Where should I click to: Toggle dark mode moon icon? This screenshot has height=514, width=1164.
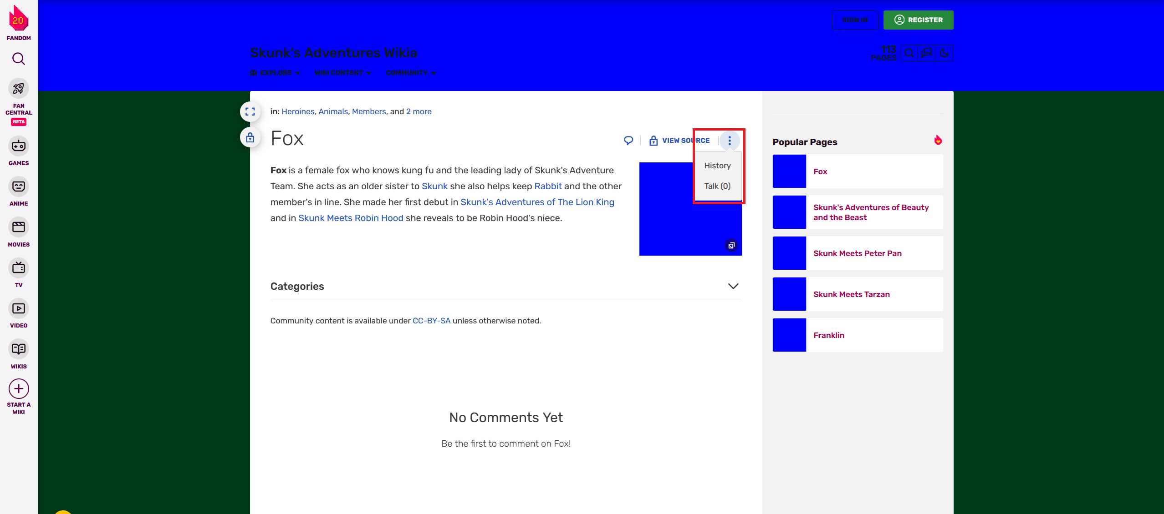[x=944, y=53]
